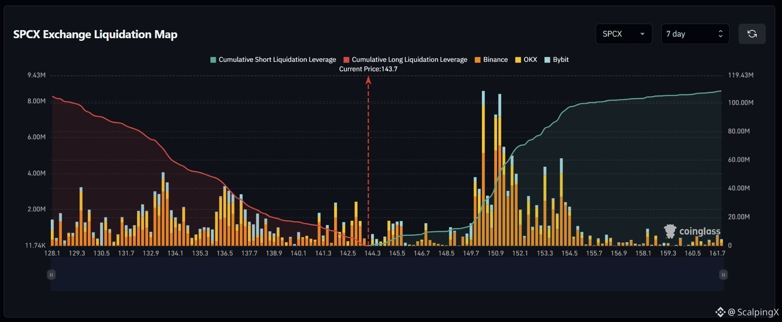Click the '156.9' price axis label
The height and width of the screenshot is (322, 782).
619,253
